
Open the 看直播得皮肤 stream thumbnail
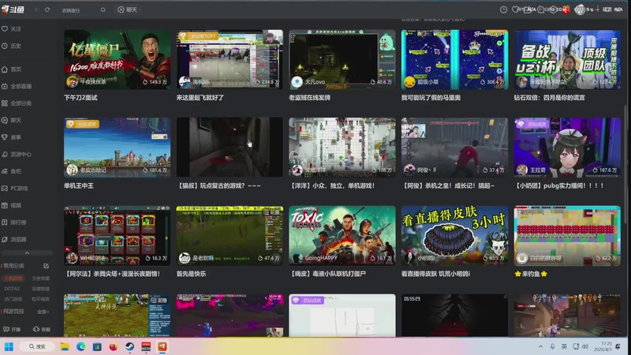[454, 235]
